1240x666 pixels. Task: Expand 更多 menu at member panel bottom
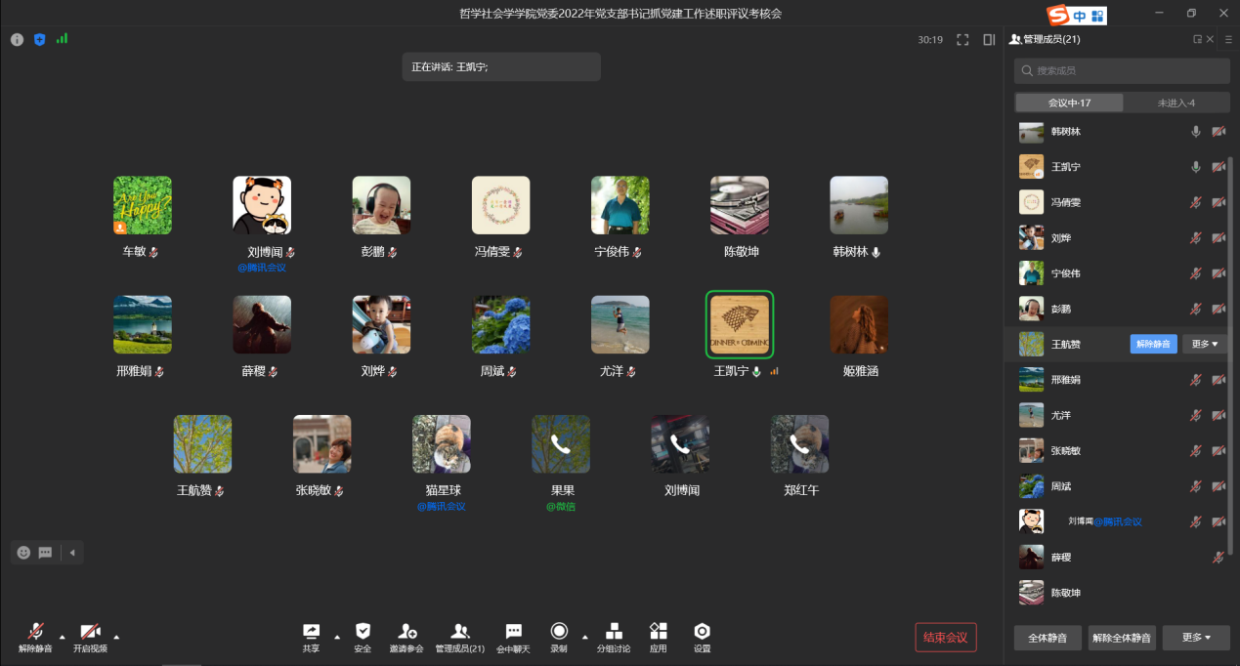click(1196, 638)
